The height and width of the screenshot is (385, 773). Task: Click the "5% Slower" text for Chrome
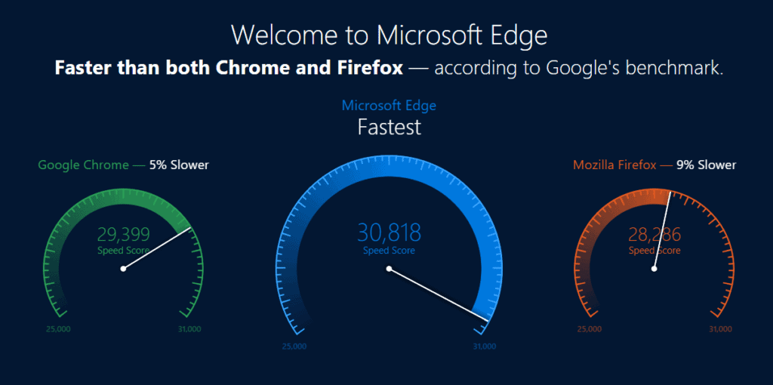pyautogui.click(x=179, y=165)
